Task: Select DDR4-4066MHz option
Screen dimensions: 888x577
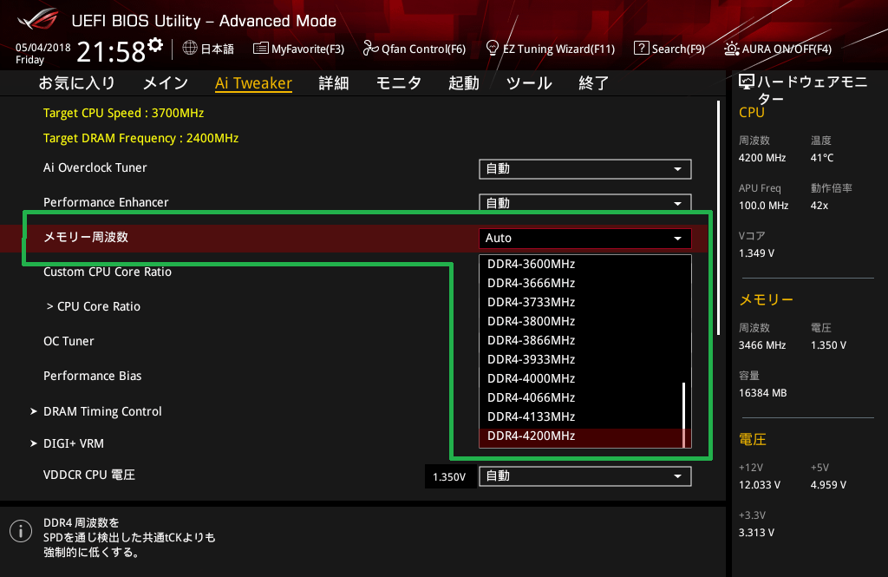Action: pos(581,398)
